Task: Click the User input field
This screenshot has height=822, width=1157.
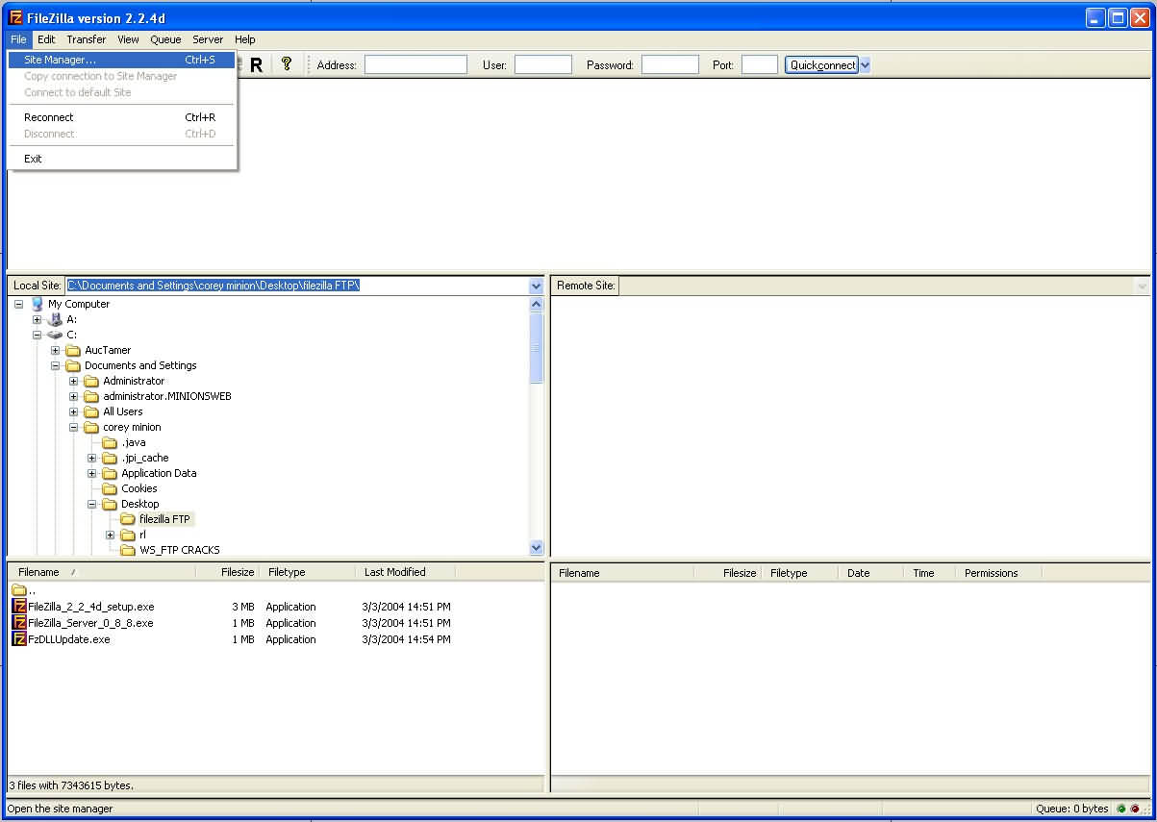Action: pyautogui.click(x=543, y=64)
